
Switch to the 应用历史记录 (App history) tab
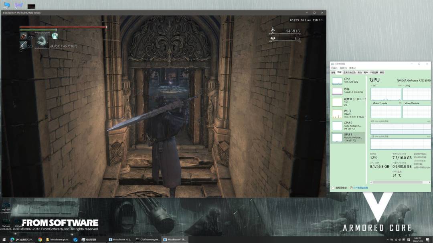(x=349, y=72)
